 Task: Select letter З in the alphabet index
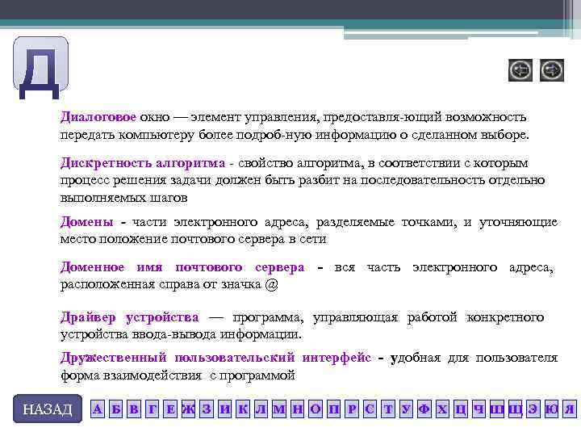coord(207,409)
